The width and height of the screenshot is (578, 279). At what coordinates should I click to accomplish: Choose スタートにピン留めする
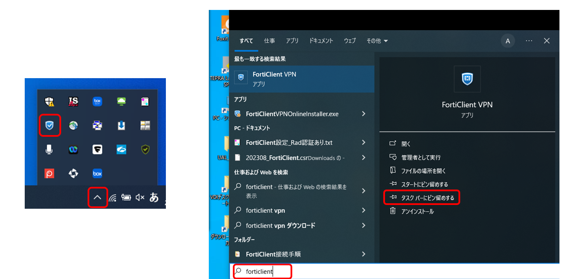click(419, 184)
